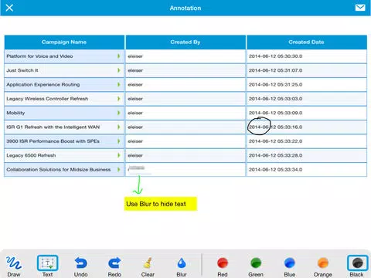
Task: Click date '2014-06-12 05:30:30.0'
Action: pos(275,56)
